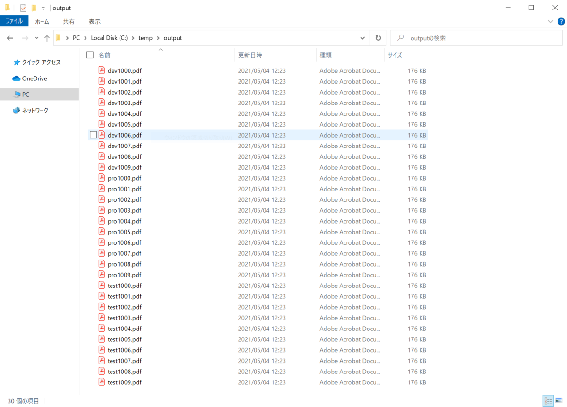The width and height of the screenshot is (567, 407).
Task: Expand the address bar history dropdown
Action: 362,38
